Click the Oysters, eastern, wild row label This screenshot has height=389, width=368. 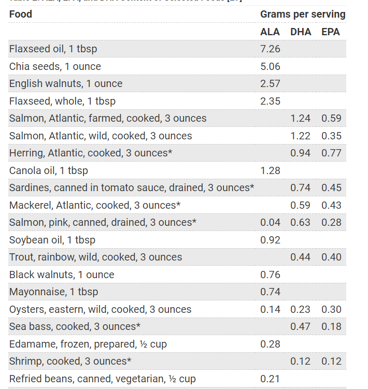coord(100,309)
